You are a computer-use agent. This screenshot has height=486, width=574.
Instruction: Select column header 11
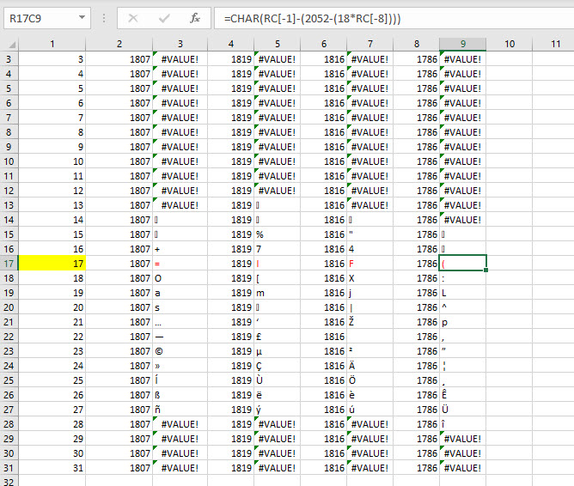[x=553, y=45]
